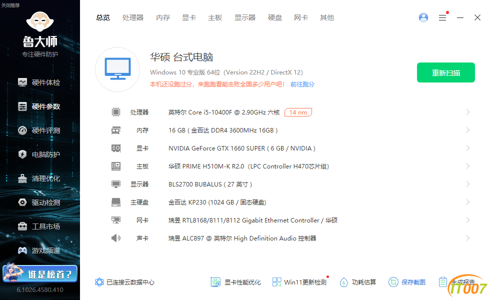Click 关闭推荐 at top left
The image size is (490, 300).
point(10,5)
